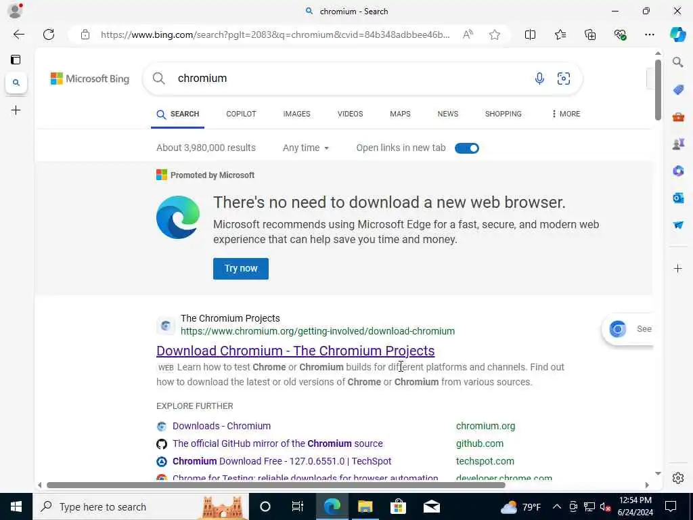Open the weather widget showing 79°F
Viewport: 693px width, 520px height.
520,506
